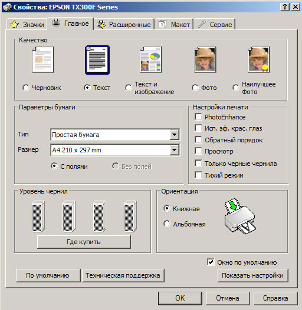Image resolution: width=302 pixels, height=310 pixels.
Task: Enable the PhotoEnhance checkbox
Action: [198, 116]
